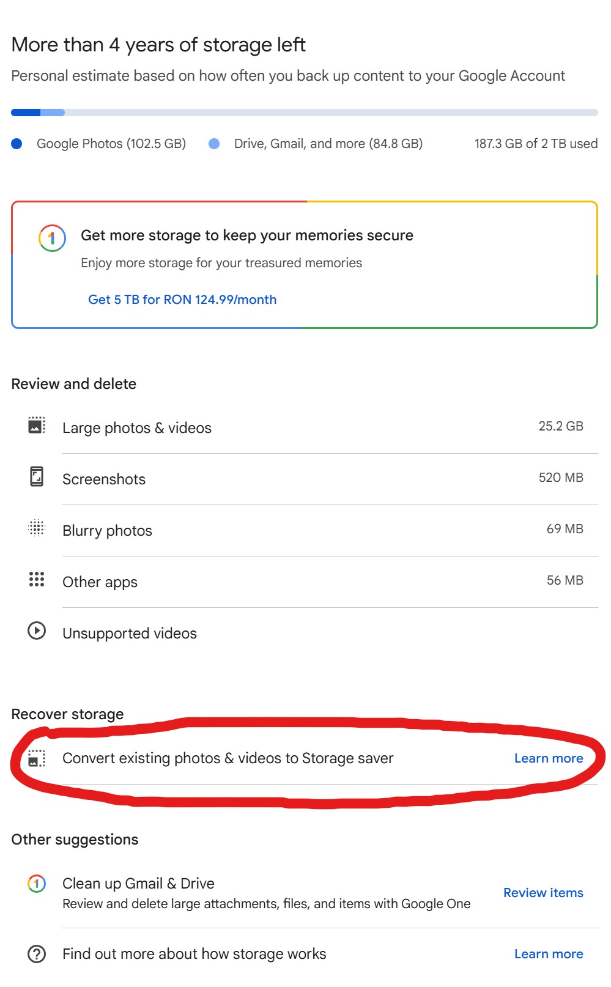Click the Large photos & videos icon
This screenshot has height=987, width=611.
coord(37,425)
